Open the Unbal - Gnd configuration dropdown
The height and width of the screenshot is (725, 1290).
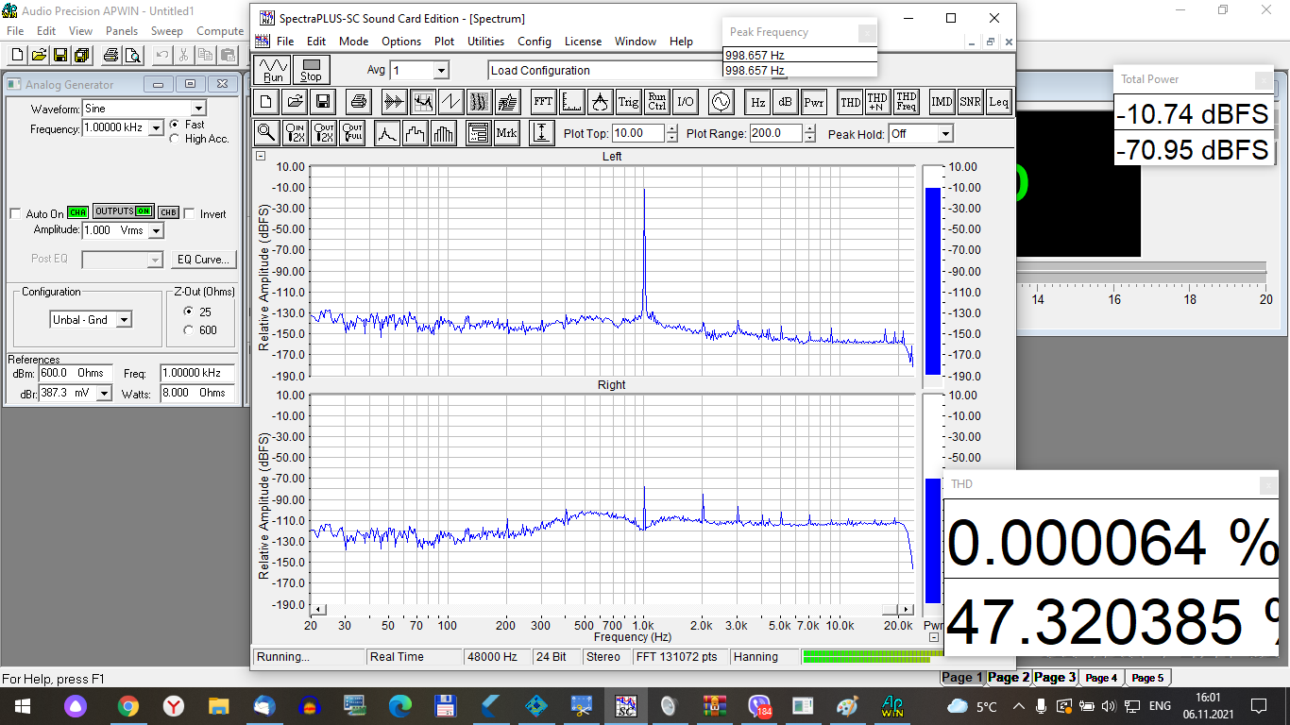tap(124, 320)
